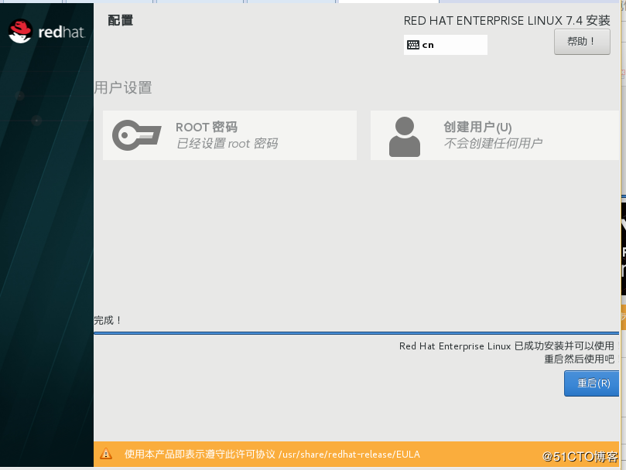
Task: Click the RED HAT ENTERPRISE LINUX 7.4 安装 title
Action: tap(507, 20)
